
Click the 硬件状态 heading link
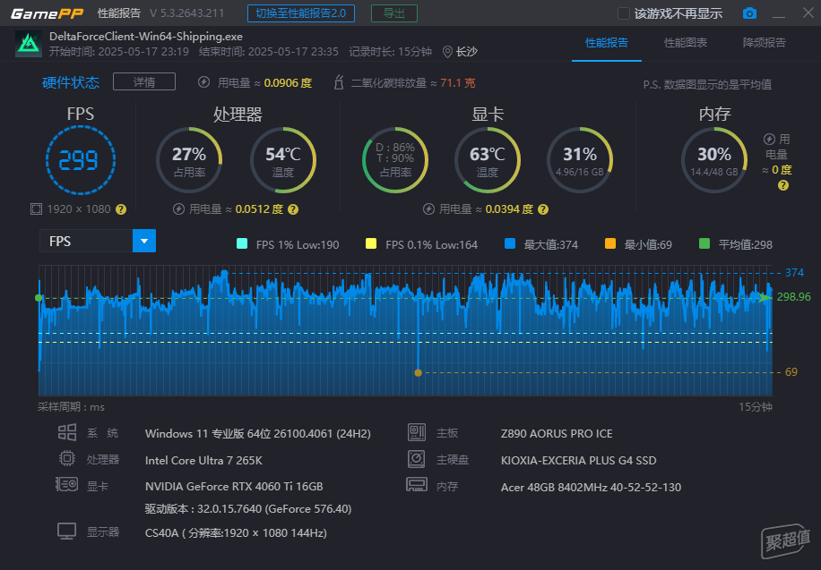(x=71, y=82)
